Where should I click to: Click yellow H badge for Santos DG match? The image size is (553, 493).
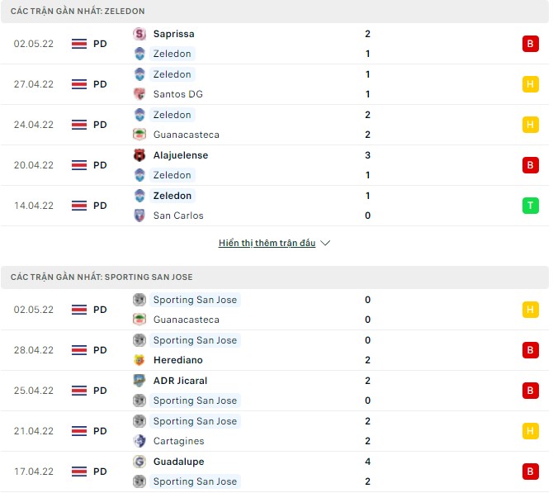[530, 84]
